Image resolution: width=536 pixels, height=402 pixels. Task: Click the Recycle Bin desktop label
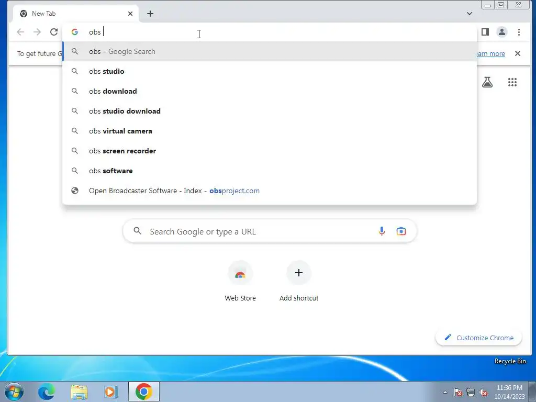[510, 361]
